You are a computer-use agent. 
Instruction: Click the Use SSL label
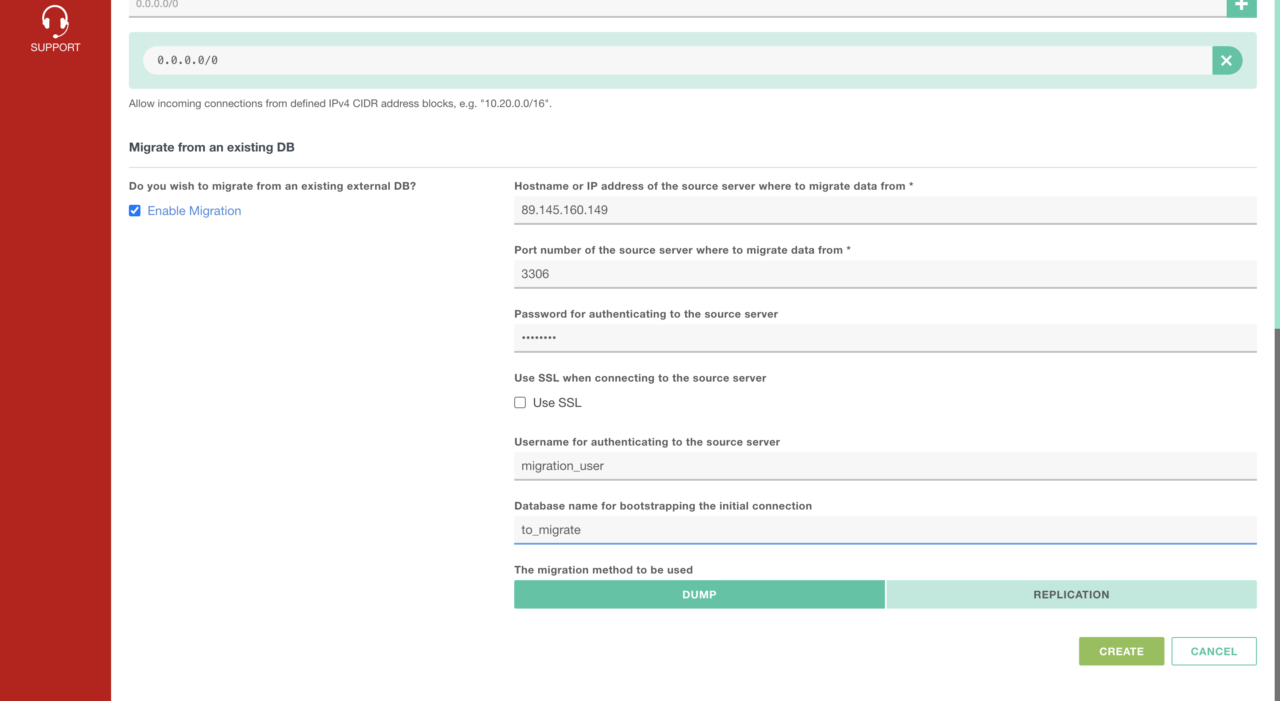pos(557,402)
